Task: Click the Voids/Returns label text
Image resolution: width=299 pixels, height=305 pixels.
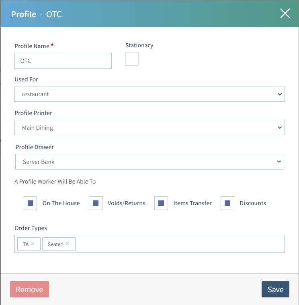Action: click(127, 203)
